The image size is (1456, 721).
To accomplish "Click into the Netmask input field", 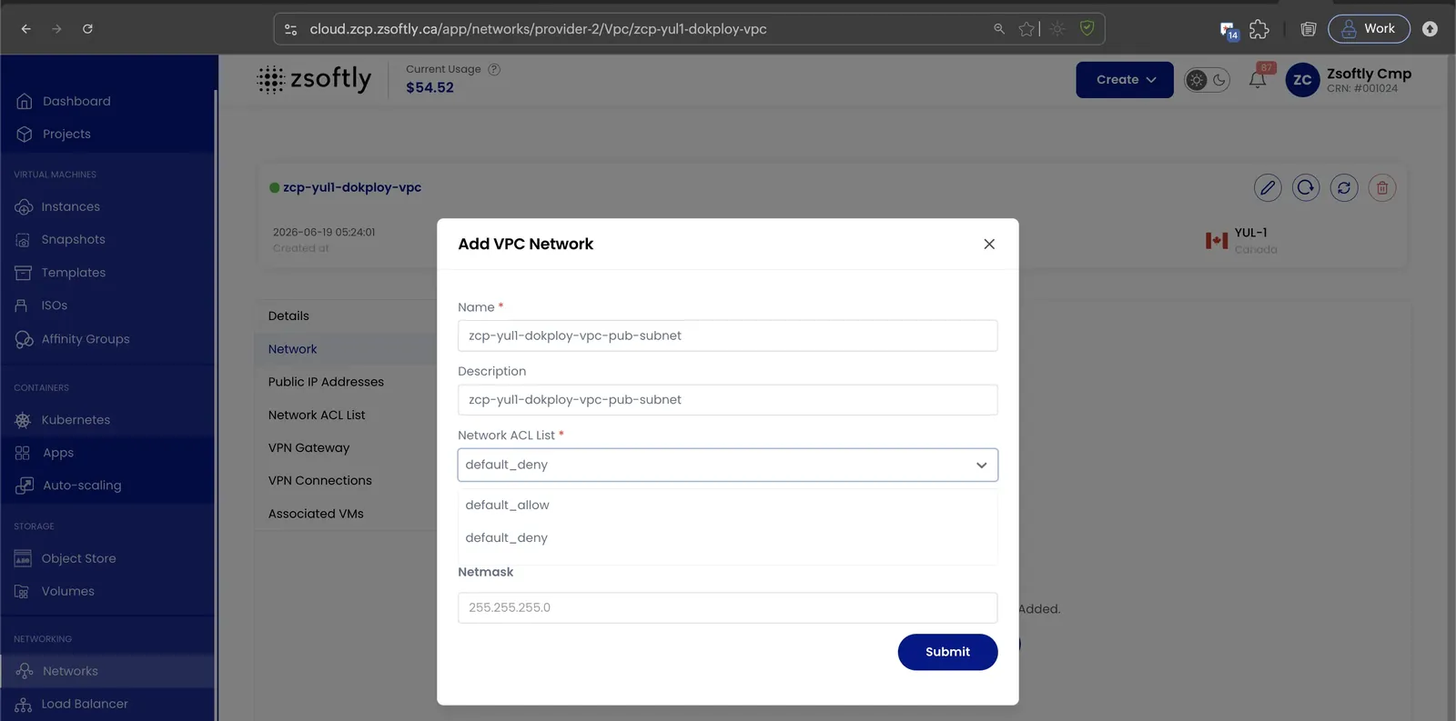I will coord(728,607).
